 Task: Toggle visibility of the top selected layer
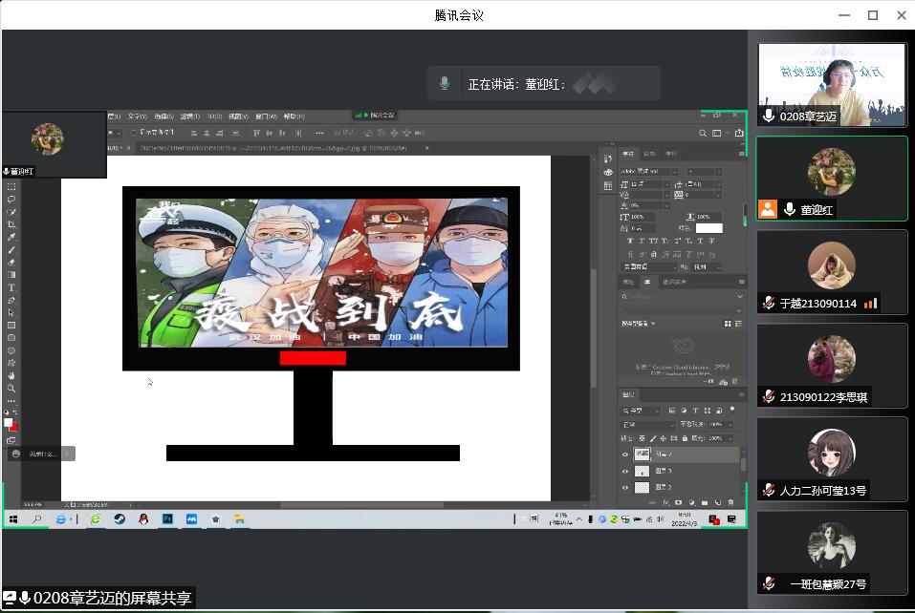click(x=625, y=454)
